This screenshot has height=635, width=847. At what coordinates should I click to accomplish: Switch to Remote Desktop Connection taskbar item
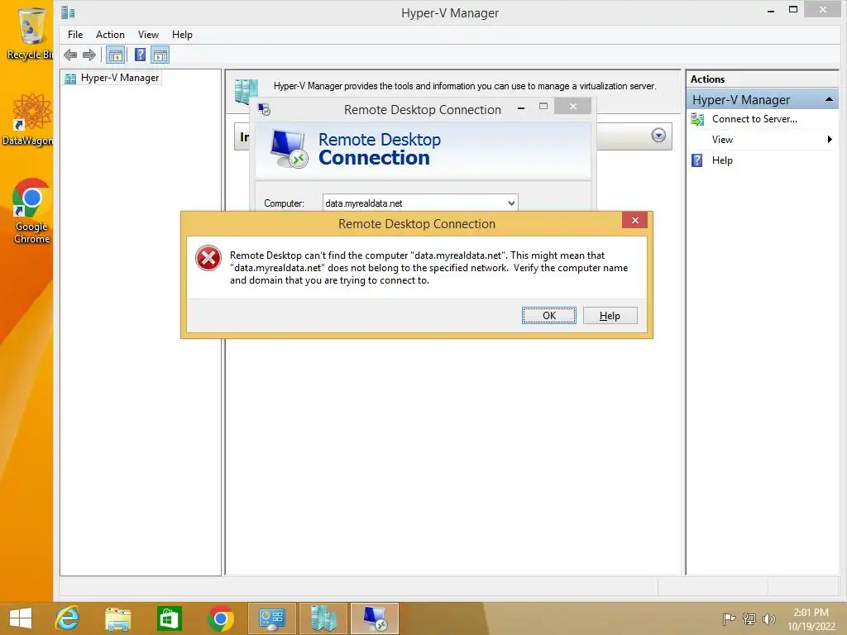click(375, 618)
